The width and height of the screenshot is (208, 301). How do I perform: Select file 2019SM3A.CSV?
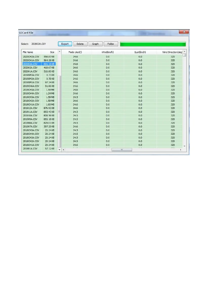pyautogui.click(x=31, y=75)
